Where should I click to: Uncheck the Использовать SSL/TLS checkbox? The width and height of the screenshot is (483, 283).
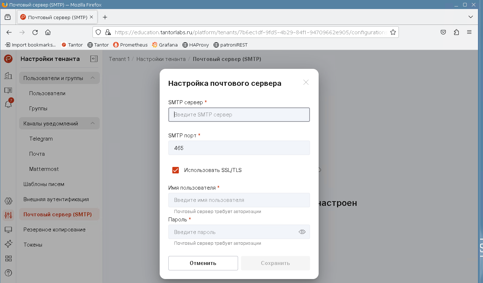pos(176,170)
